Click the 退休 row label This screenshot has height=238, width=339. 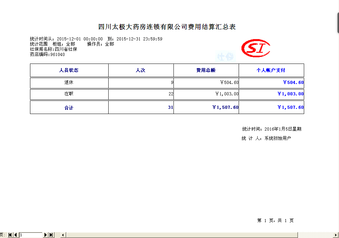pyautogui.click(x=69, y=82)
